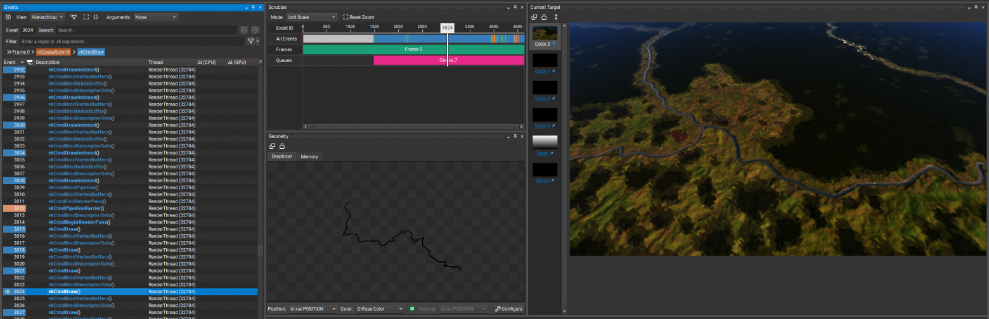
Task: Clone the Current Target view
Action: (x=534, y=17)
